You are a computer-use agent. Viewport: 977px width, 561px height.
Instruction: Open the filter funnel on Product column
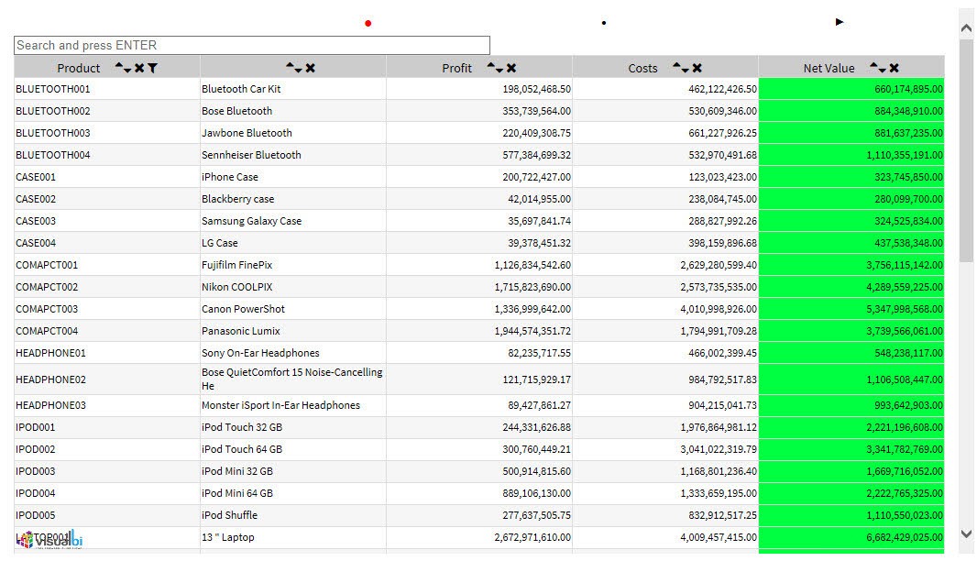(152, 68)
